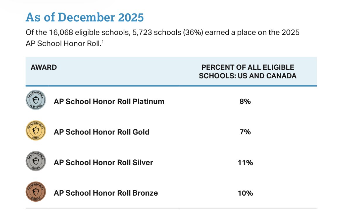345x216 pixels.
Task: Select the AP School Honor Roll Bronze label
Action: (x=106, y=193)
